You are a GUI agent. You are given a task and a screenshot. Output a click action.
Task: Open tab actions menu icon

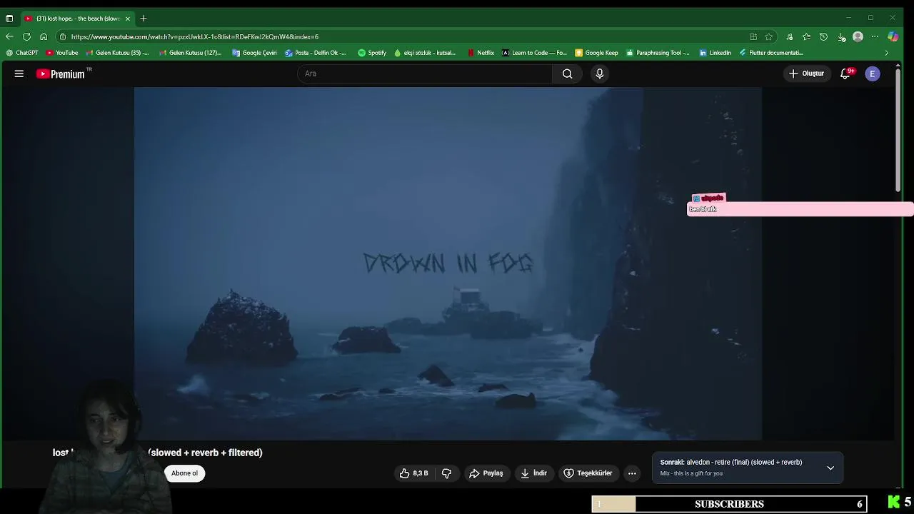(9, 18)
